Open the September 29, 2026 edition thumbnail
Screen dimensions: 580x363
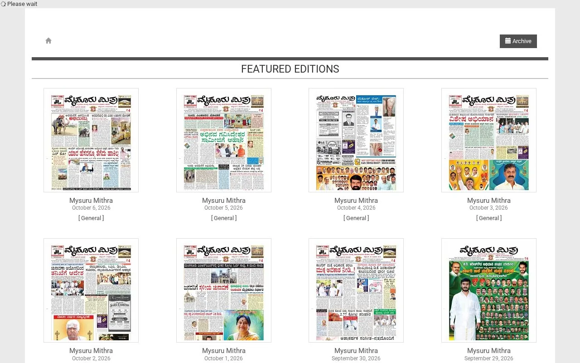tap(489, 290)
